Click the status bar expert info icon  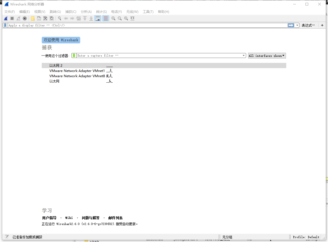tap(7, 237)
